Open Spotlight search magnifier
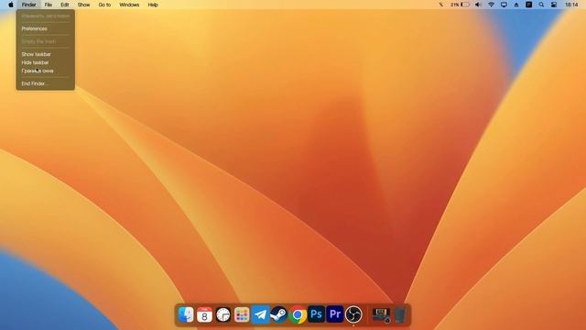The image size is (586, 330). tap(541, 5)
